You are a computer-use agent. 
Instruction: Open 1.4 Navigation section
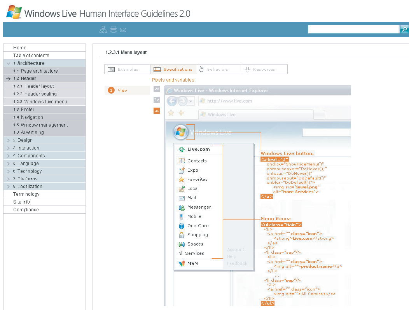[45, 117]
